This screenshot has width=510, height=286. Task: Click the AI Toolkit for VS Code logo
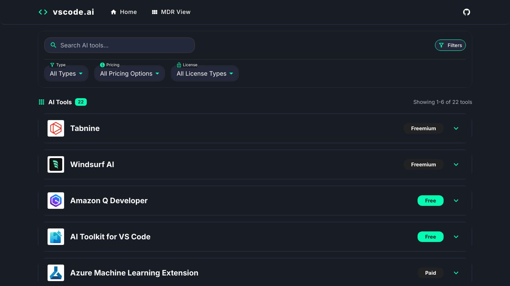56,237
